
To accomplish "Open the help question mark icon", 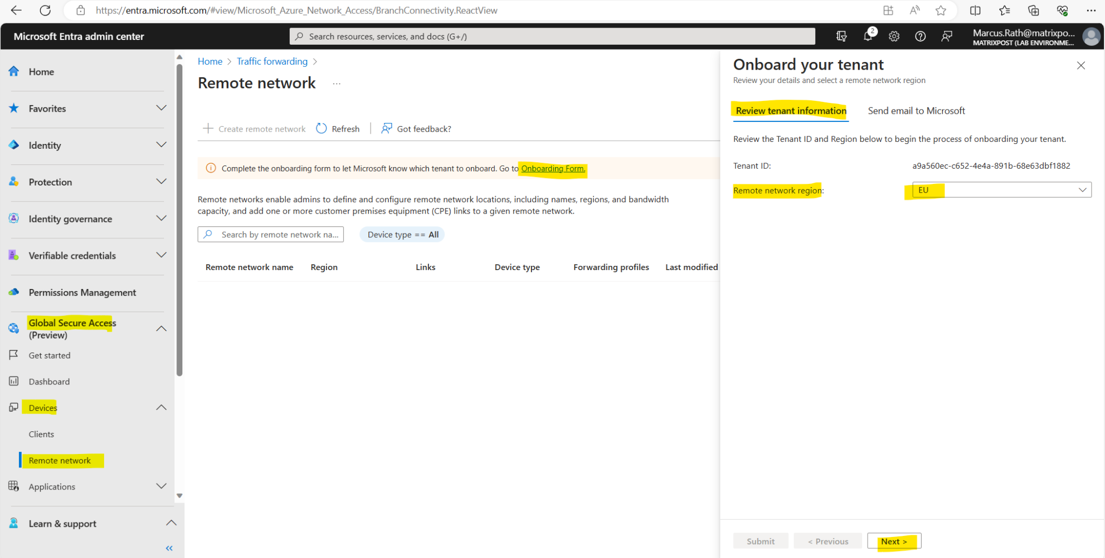I will coord(920,36).
